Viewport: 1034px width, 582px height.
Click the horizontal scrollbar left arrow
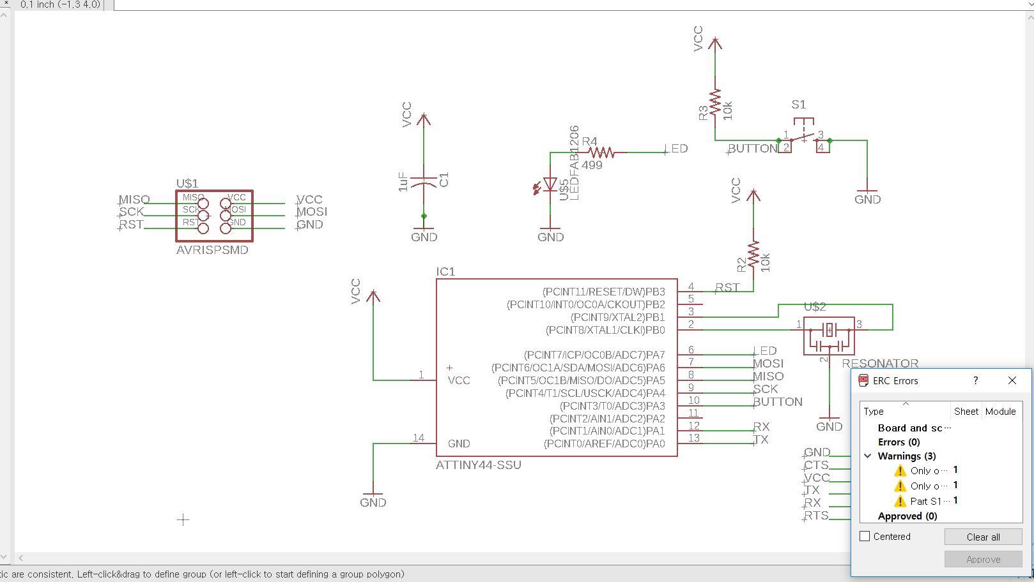pyautogui.click(x=20, y=558)
